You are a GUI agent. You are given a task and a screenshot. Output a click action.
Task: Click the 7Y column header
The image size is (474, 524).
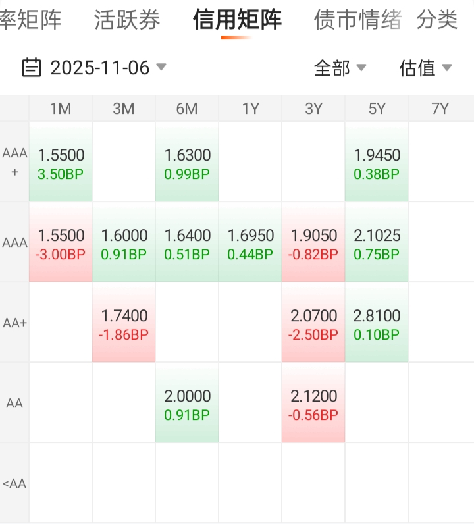pyautogui.click(x=440, y=109)
